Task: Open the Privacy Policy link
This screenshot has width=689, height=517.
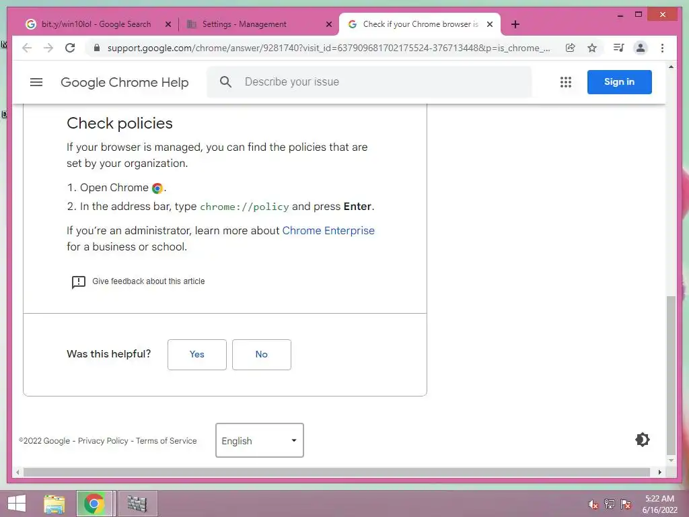Action: click(103, 440)
